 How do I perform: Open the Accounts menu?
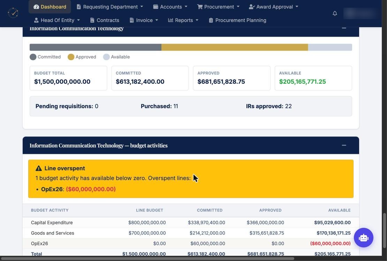pos(170,7)
